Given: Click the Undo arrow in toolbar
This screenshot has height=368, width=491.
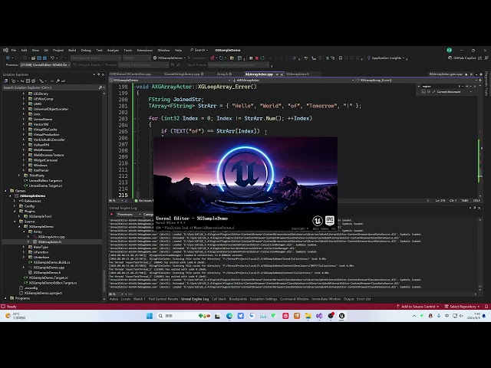Looking at the screenshot, I should pos(53,58).
